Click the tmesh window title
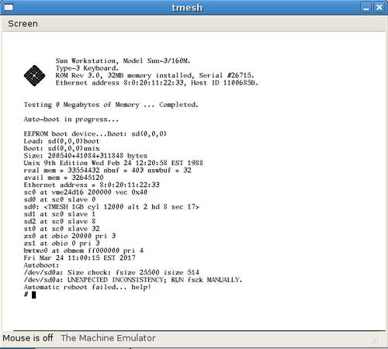Viewport: 388px width, 349px height. point(187,8)
